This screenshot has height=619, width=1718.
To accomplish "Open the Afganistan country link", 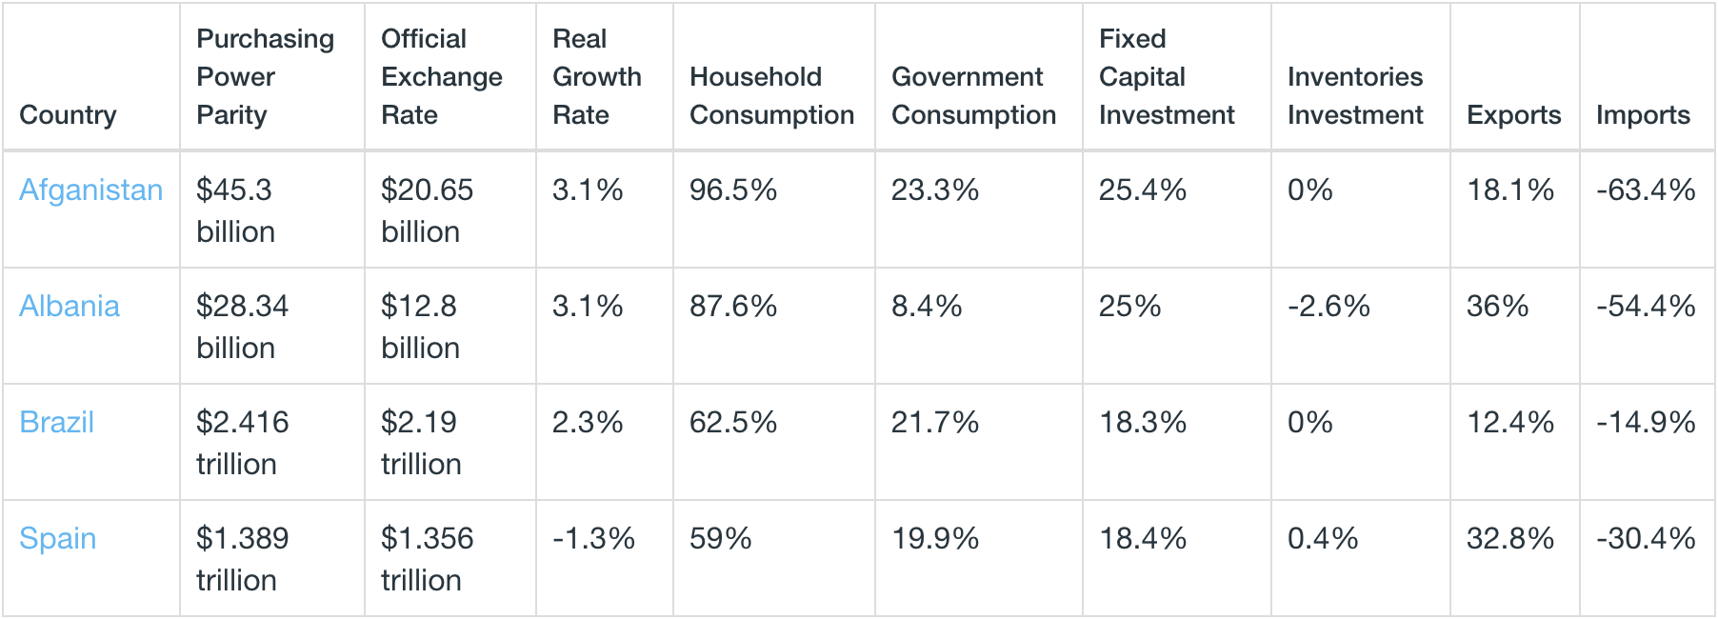I will [90, 190].
